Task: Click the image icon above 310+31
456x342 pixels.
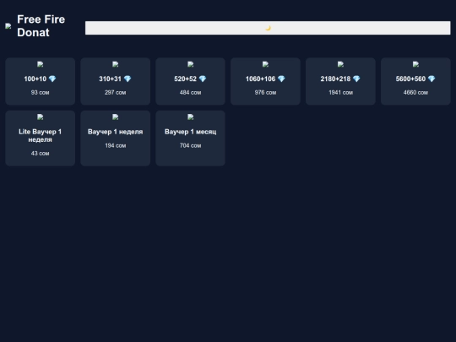Action: [115, 64]
